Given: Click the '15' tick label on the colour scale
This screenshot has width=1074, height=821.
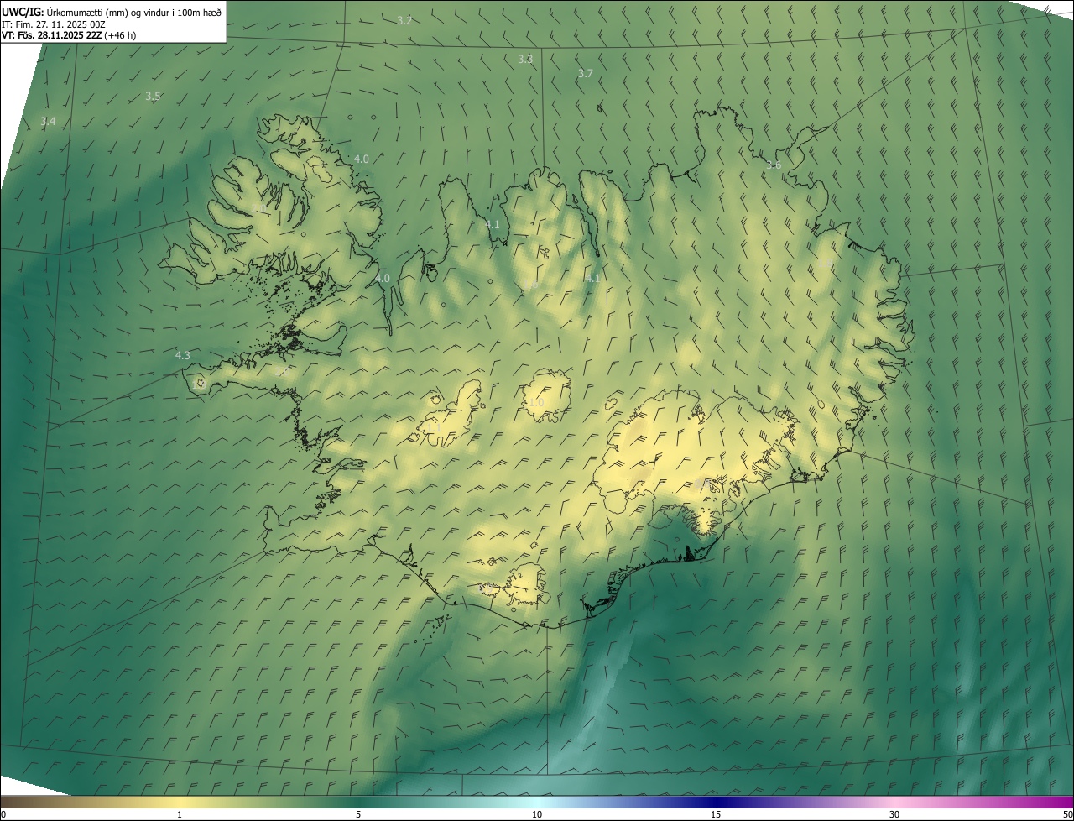Looking at the screenshot, I should point(716,815).
